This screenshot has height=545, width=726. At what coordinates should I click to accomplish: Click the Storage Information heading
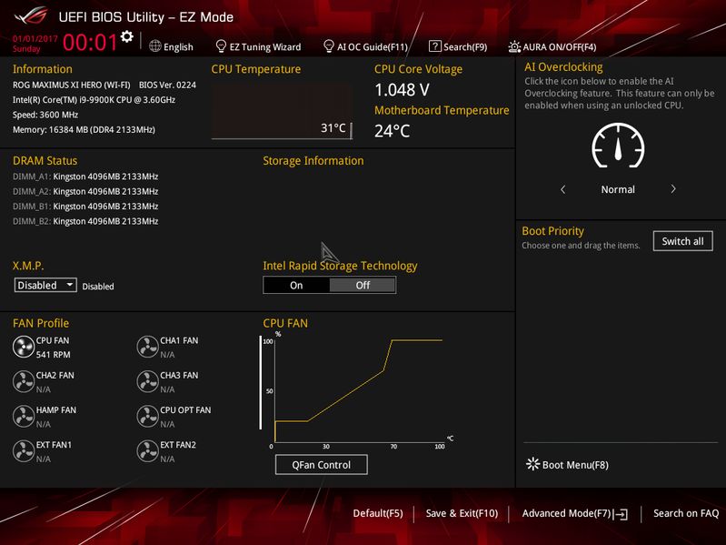point(313,161)
